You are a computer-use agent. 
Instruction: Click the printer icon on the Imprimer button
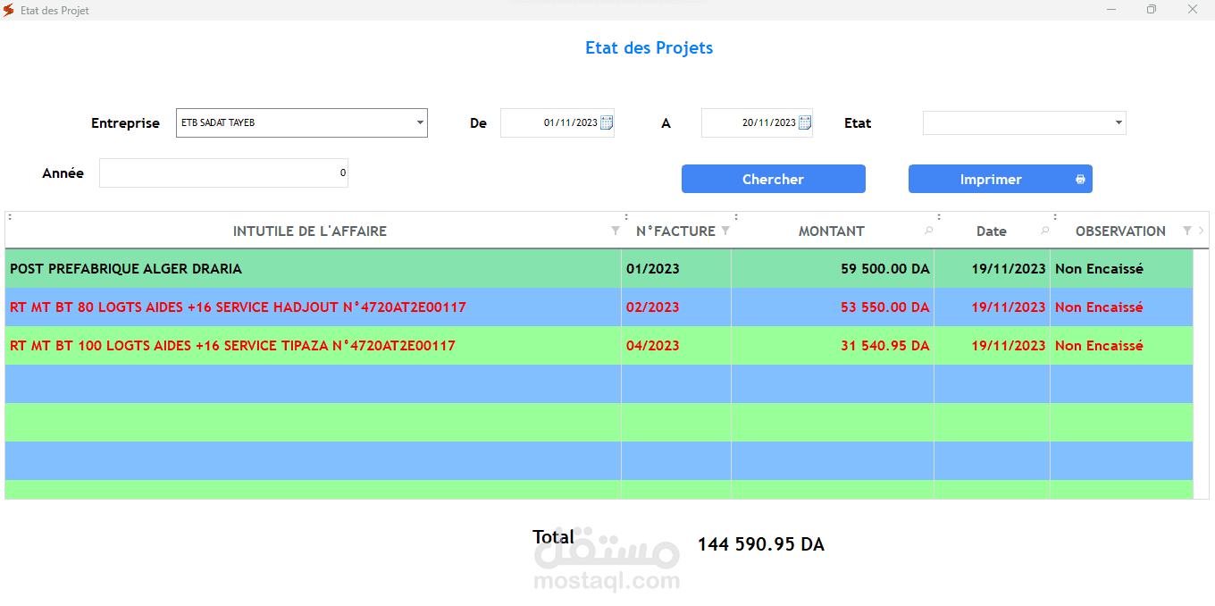[1080, 180]
